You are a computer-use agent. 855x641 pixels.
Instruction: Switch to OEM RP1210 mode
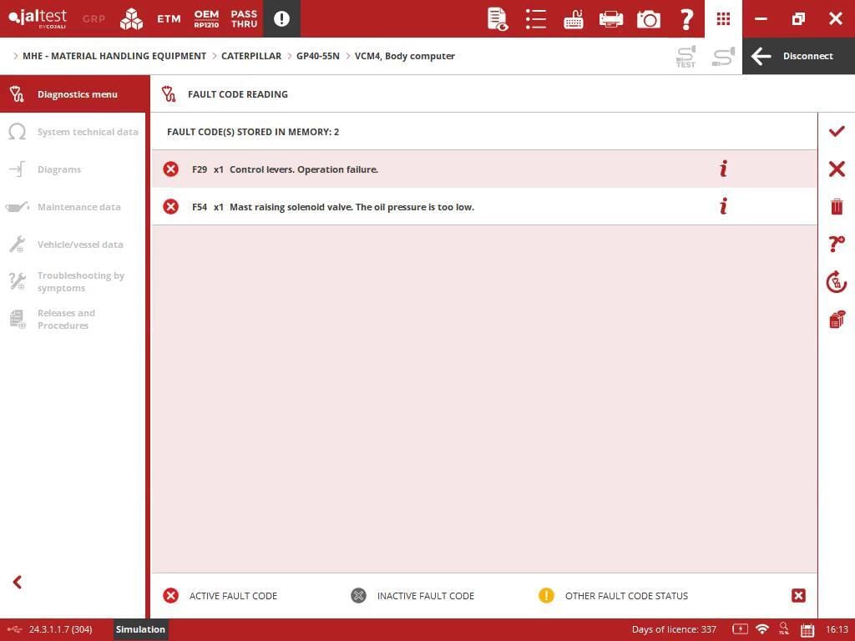click(206, 18)
